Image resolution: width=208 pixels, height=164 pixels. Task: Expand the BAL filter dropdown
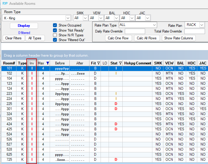(x=116, y=18)
